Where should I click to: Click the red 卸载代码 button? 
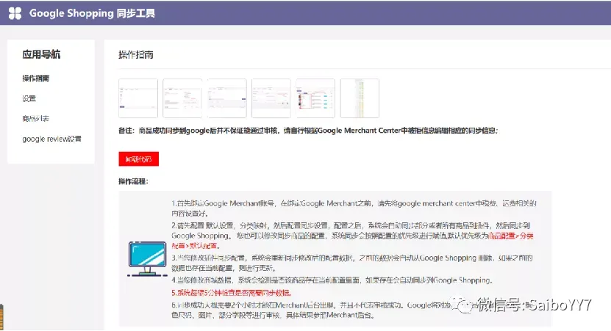(x=139, y=159)
